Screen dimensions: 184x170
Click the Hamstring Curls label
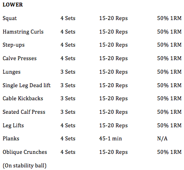(x=23, y=32)
